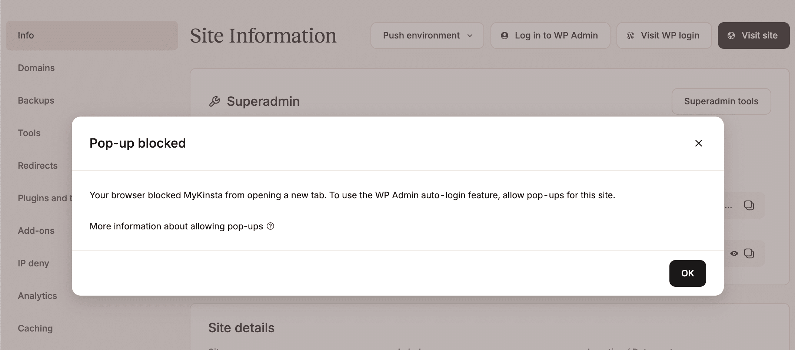The width and height of the screenshot is (795, 350).
Task: Open Caching from the sidebar menu
Action: click(35, 329)
